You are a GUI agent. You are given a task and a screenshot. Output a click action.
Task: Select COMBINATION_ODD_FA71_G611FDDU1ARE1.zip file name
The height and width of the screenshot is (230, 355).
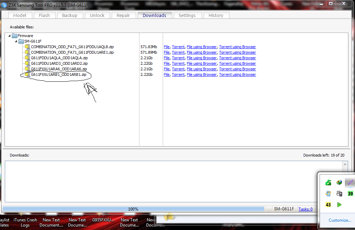pyautogui.click(x=72, y=52)
